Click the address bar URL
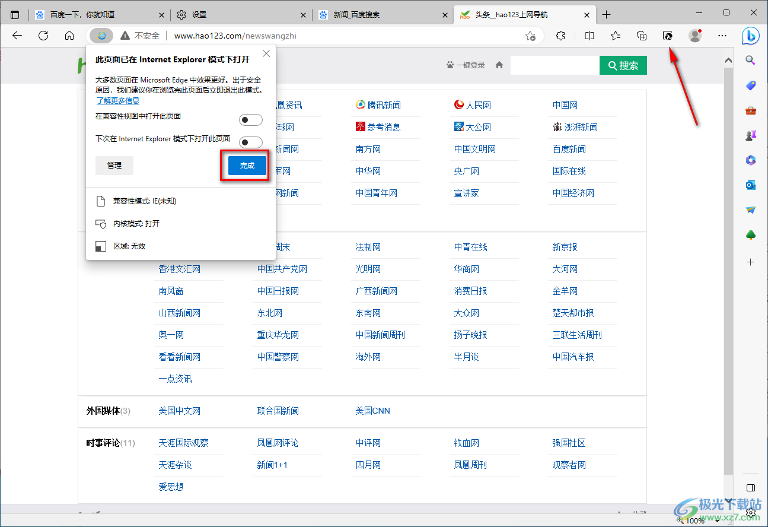Viewport: 768px width, 527px height. 235,36
